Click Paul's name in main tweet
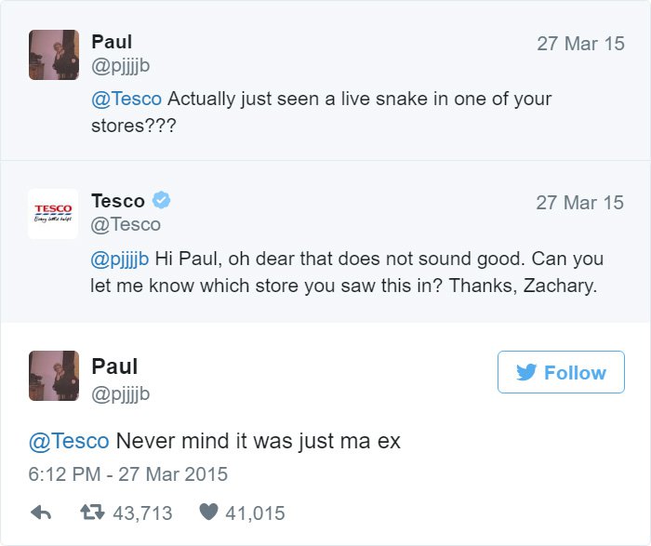The width and height of the screenshot is (651, 546). (x=114, y=366)
